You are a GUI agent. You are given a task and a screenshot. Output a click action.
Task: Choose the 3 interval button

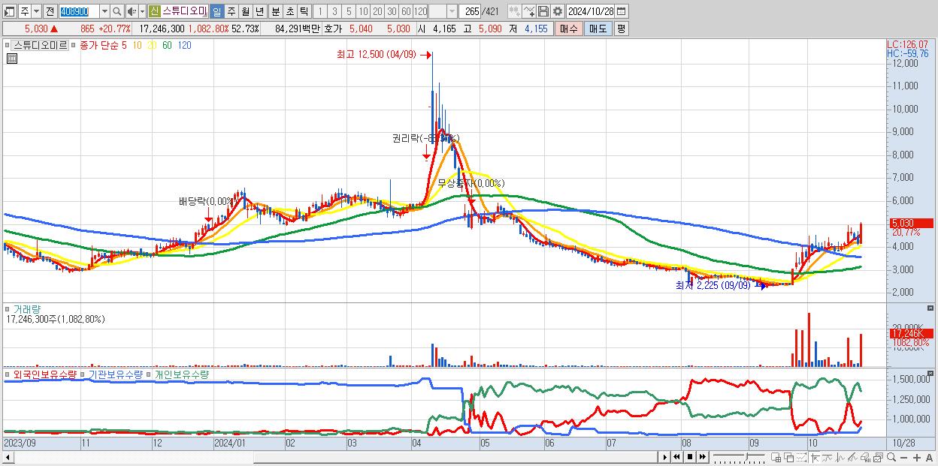click(x=334, y=11)
